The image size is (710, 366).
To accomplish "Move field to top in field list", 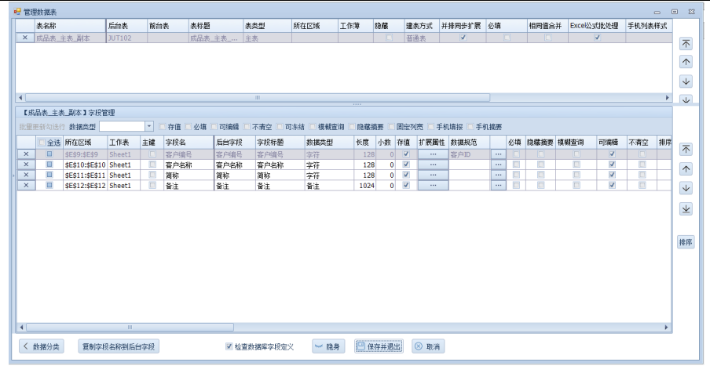I will 686,149.
